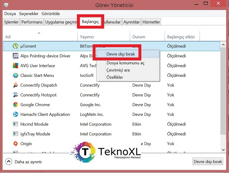Sort by the Ad column header
Screen dimensions: 229x173
tap(40, 36)
